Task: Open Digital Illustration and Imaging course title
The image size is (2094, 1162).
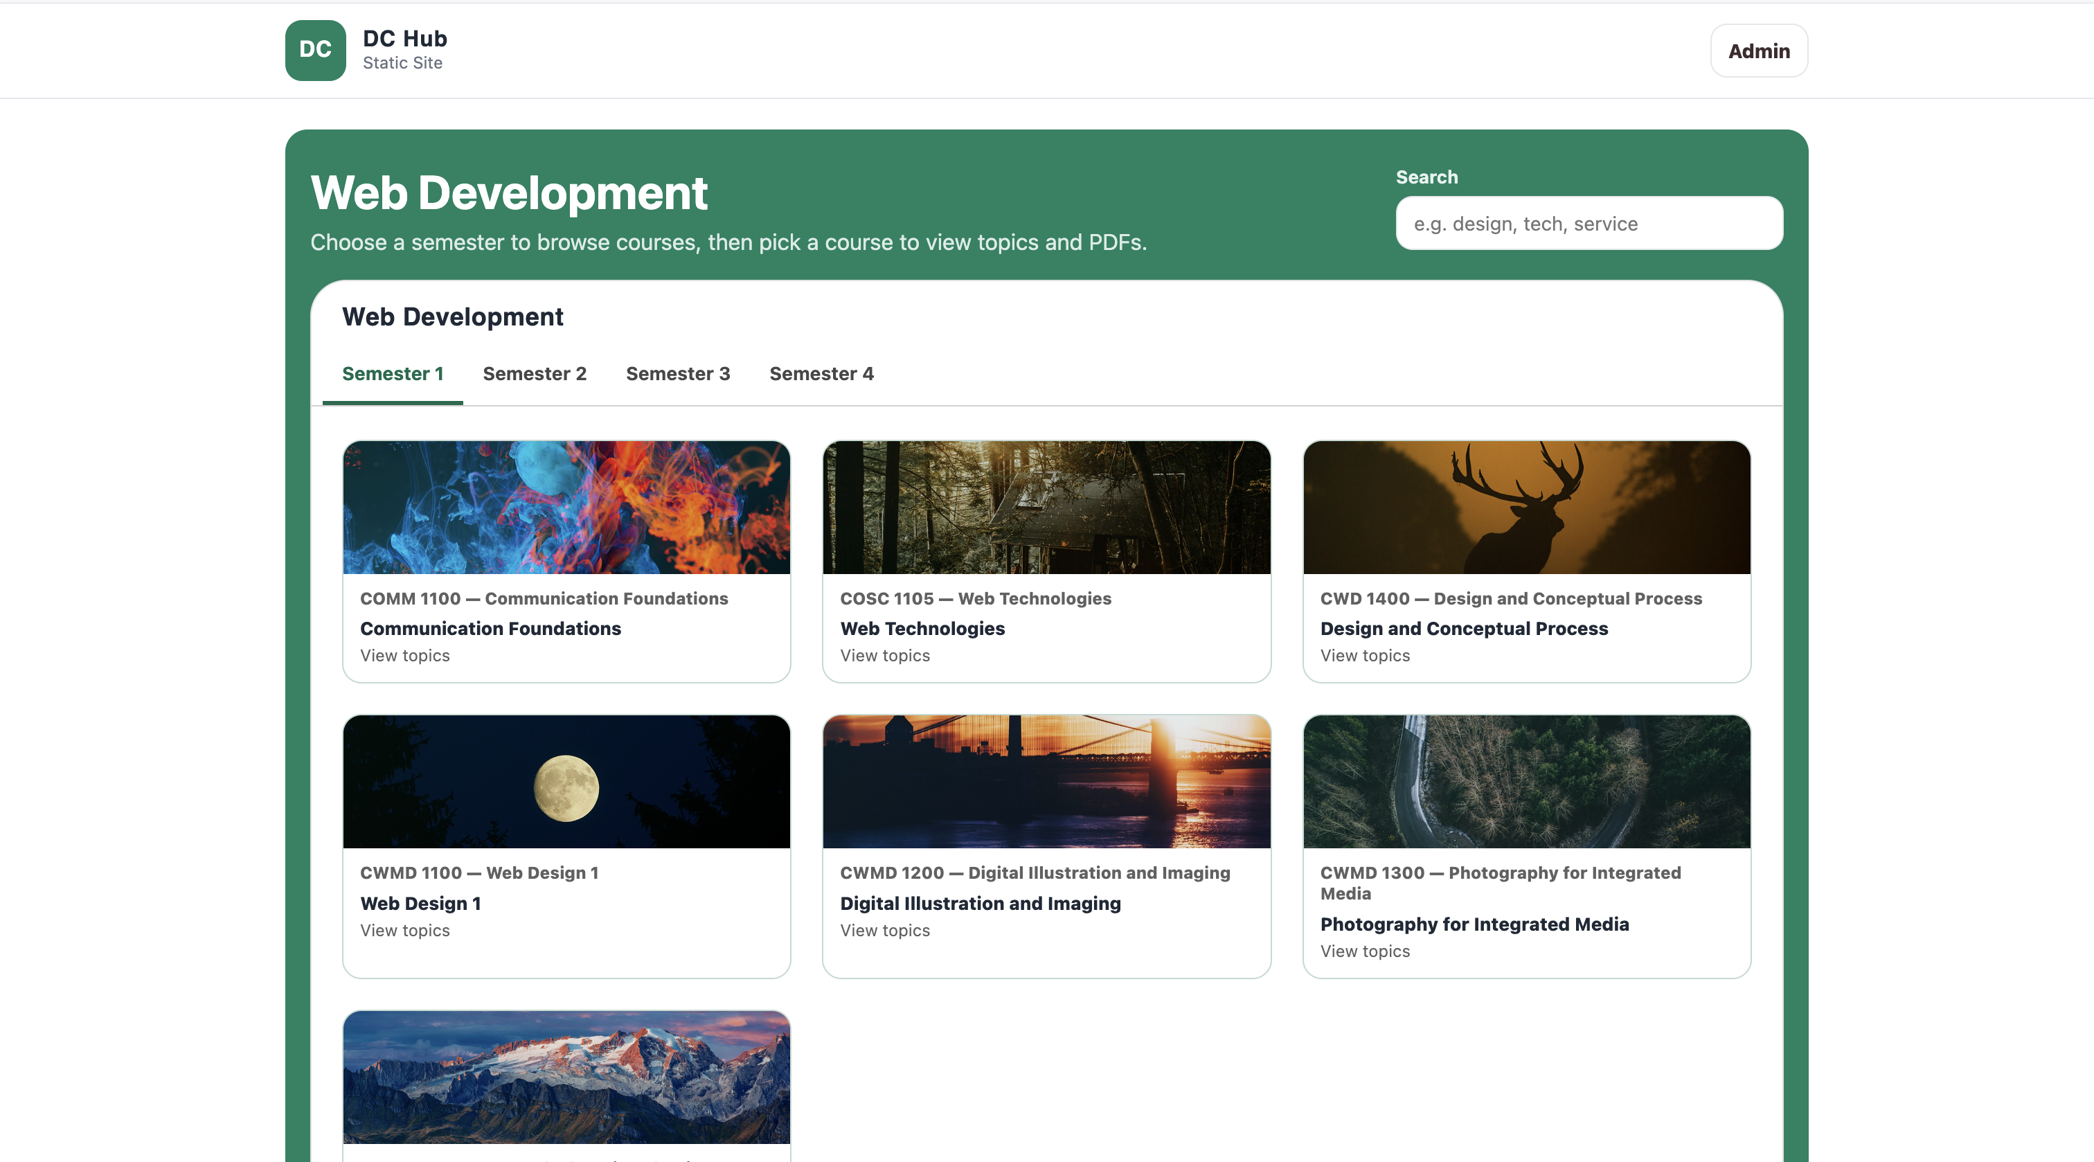Action: click(x=981, y=904)
